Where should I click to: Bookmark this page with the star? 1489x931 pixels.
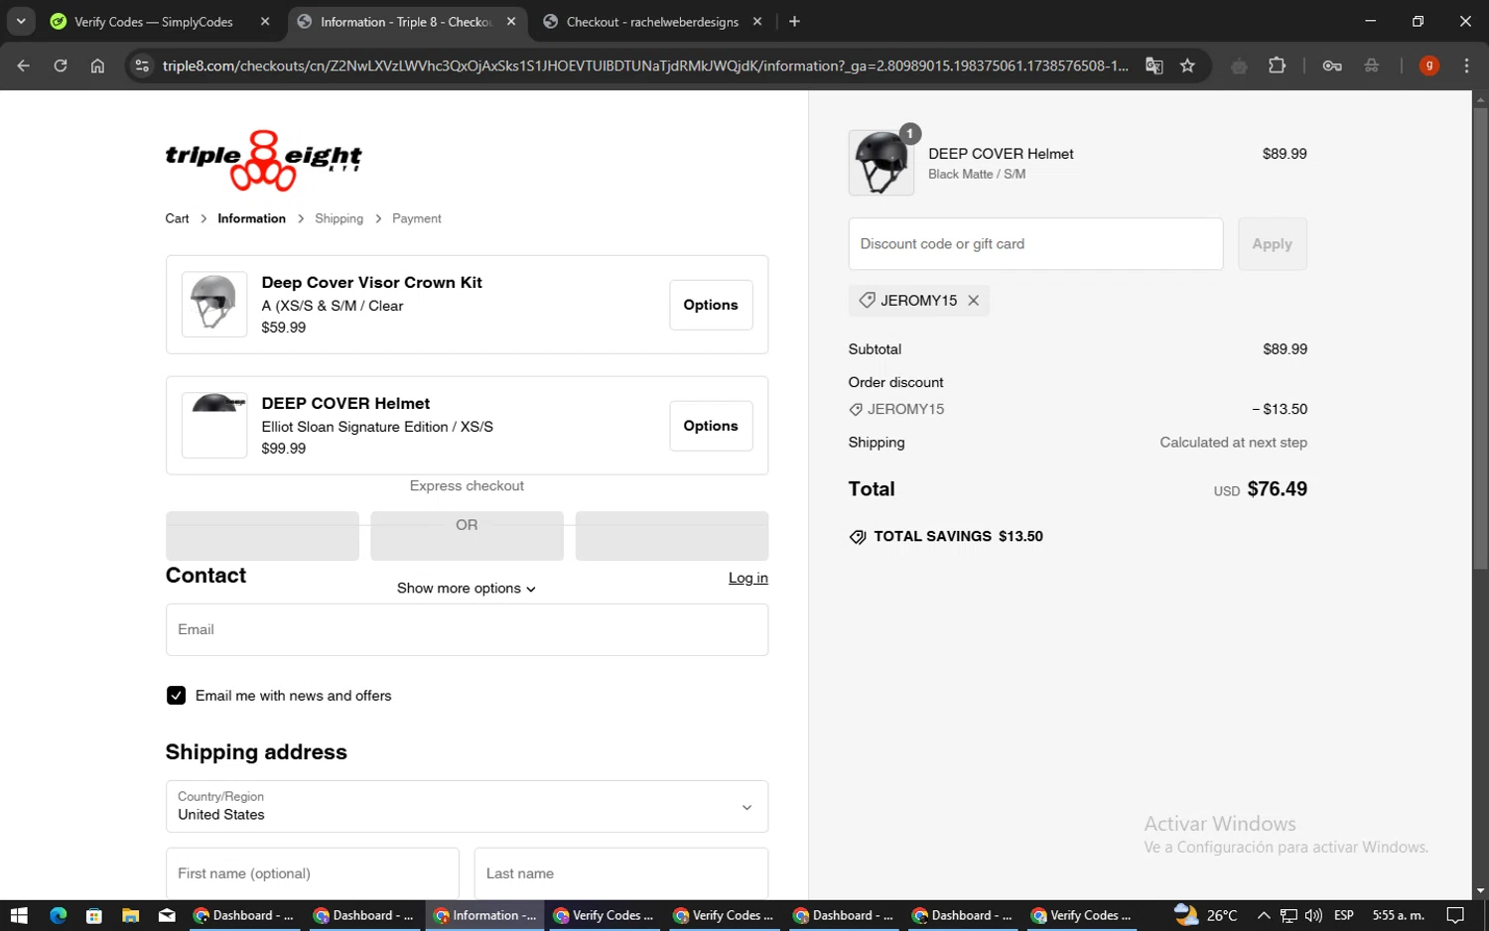tap(1187, 66)
